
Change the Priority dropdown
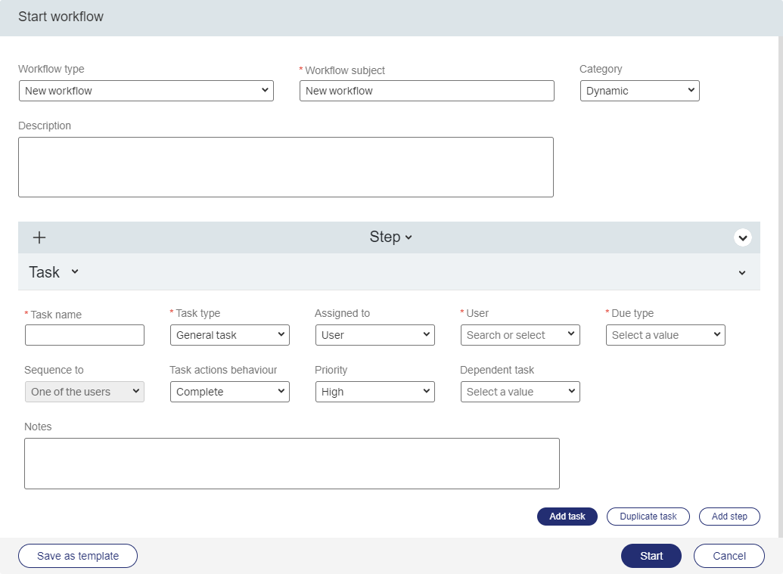click(375, 392)
